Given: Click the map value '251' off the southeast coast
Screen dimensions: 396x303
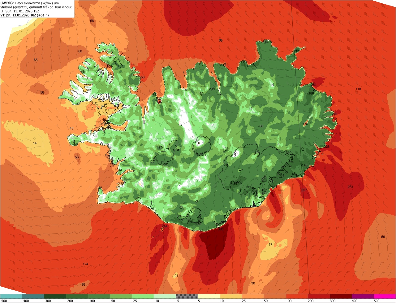Looking at the screenshot, I should (350, 187).
